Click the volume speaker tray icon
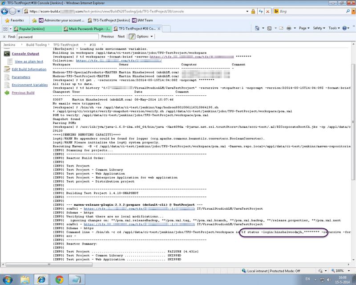Image resolution: width=356 pixels, height=285 pixels. [x=328, y=279]
